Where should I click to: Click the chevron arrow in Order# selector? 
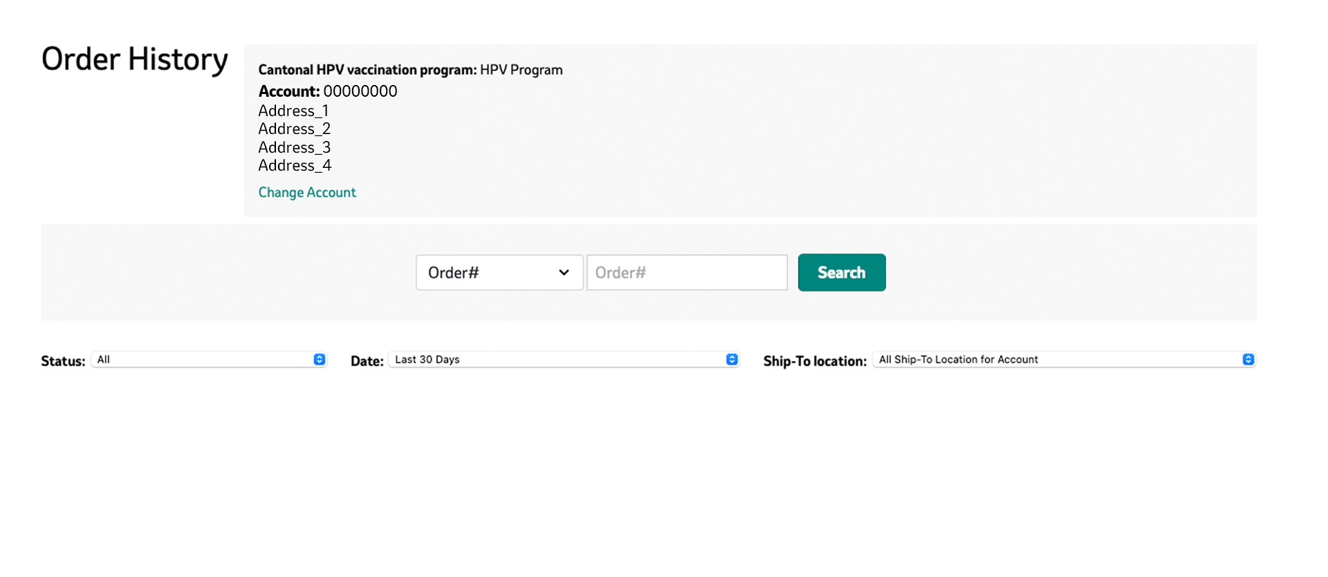click(x=564, y=273)
